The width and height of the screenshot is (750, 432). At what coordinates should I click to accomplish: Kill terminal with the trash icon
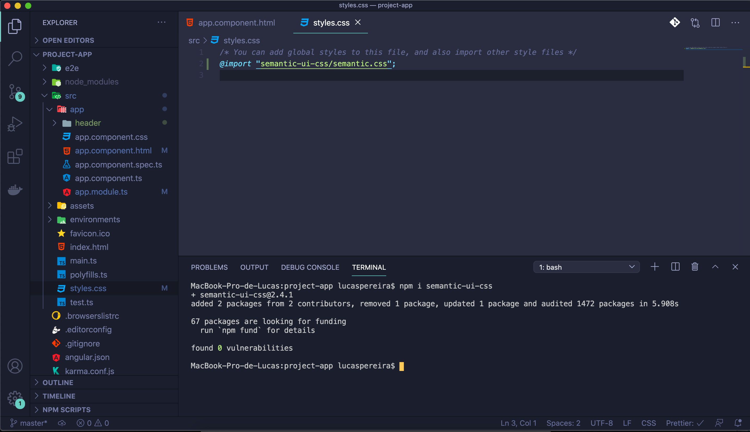pos(694,267)
